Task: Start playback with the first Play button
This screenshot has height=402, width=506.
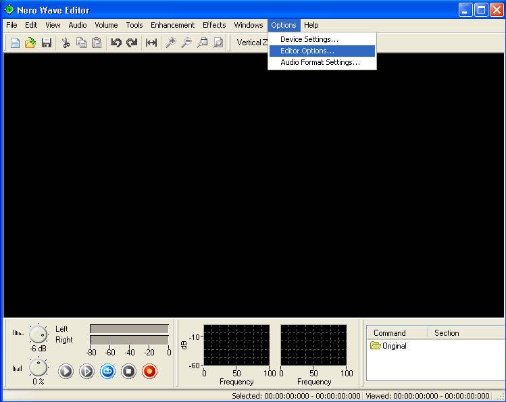Action: (x=66, y=371)
